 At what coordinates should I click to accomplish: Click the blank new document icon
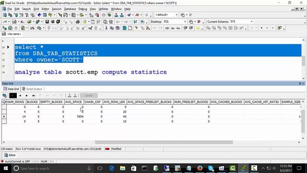(x=130, y=28)
